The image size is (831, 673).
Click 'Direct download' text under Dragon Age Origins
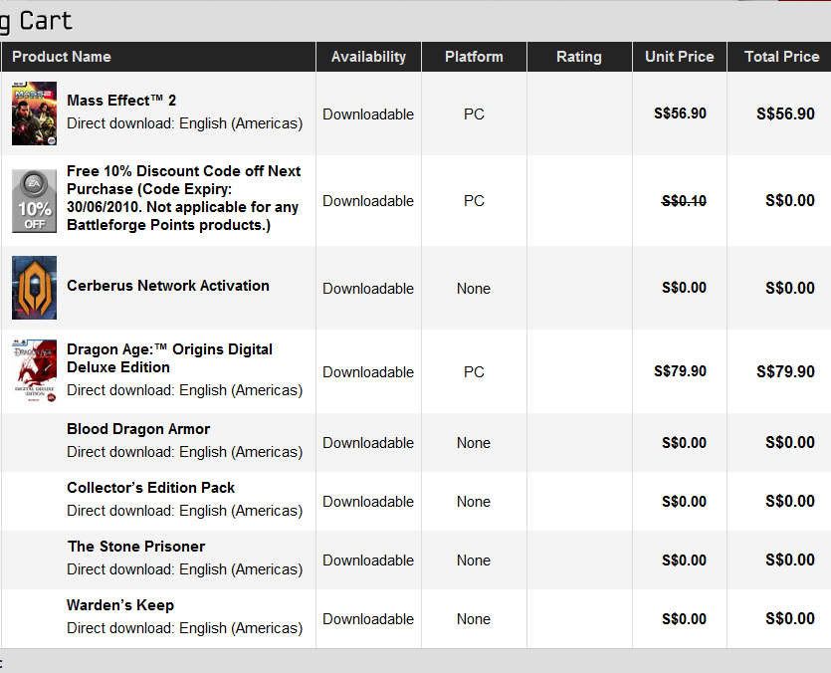tap(184, 390)
